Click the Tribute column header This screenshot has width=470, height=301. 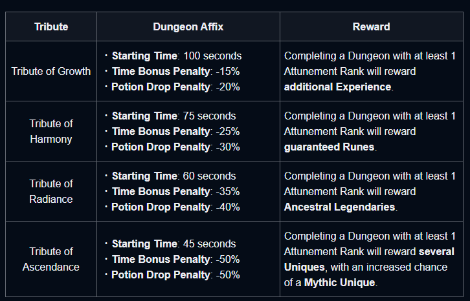pyautogui.click(x=51, y=27)
